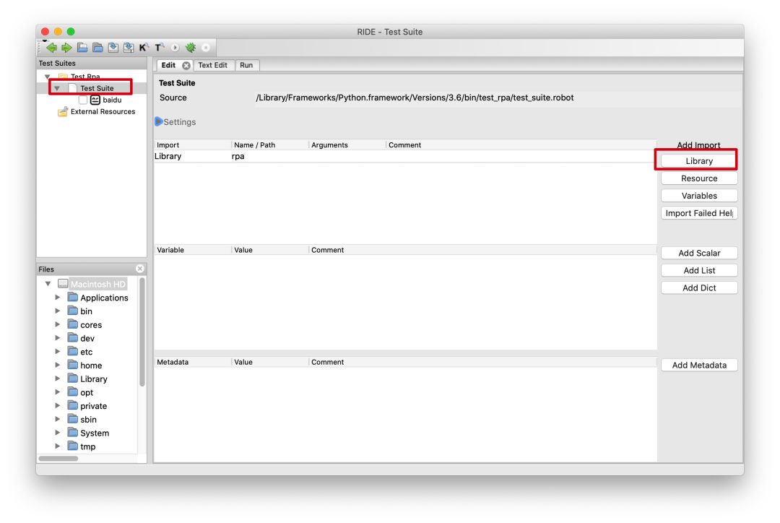Add import Library button
Screen dimensions: 780x523
[699, 161]
